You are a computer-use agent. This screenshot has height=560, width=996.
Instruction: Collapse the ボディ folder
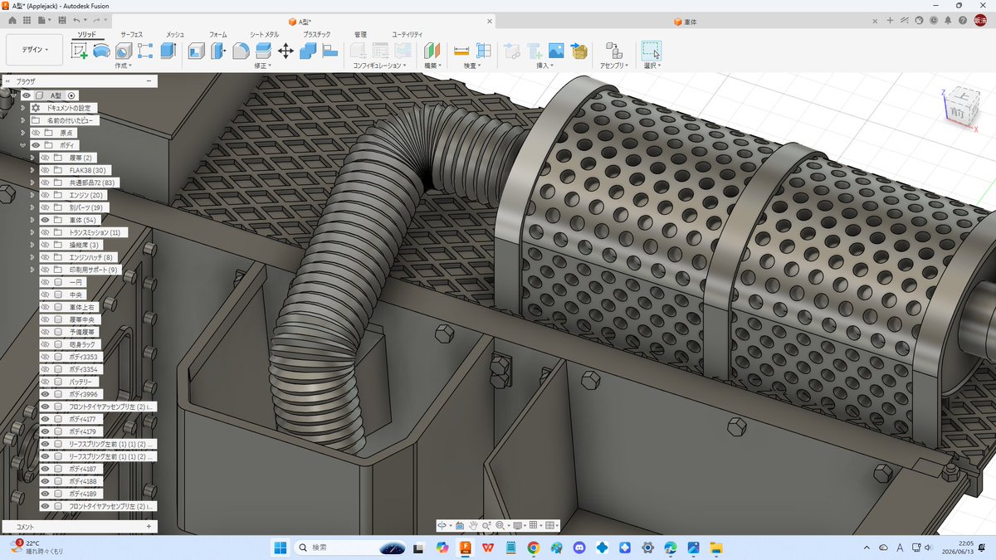point(23,145)
